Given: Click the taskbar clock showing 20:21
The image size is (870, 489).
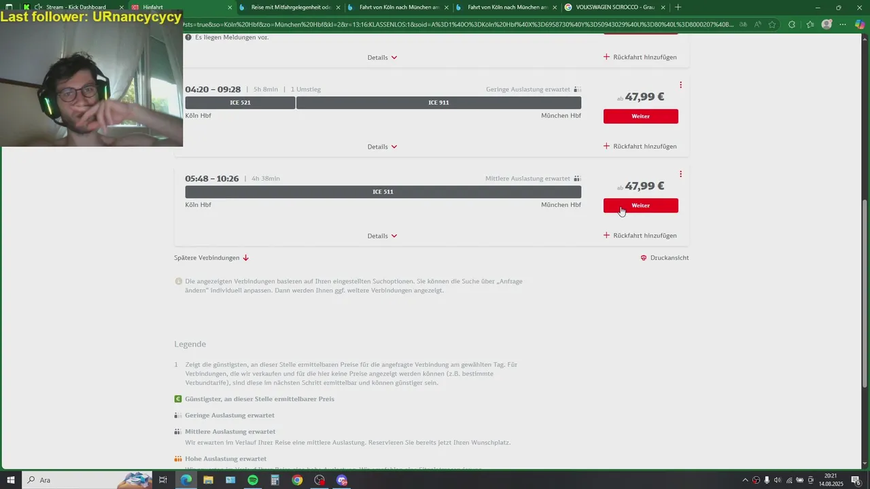Looking at the screenshot, I should [830, 480].
